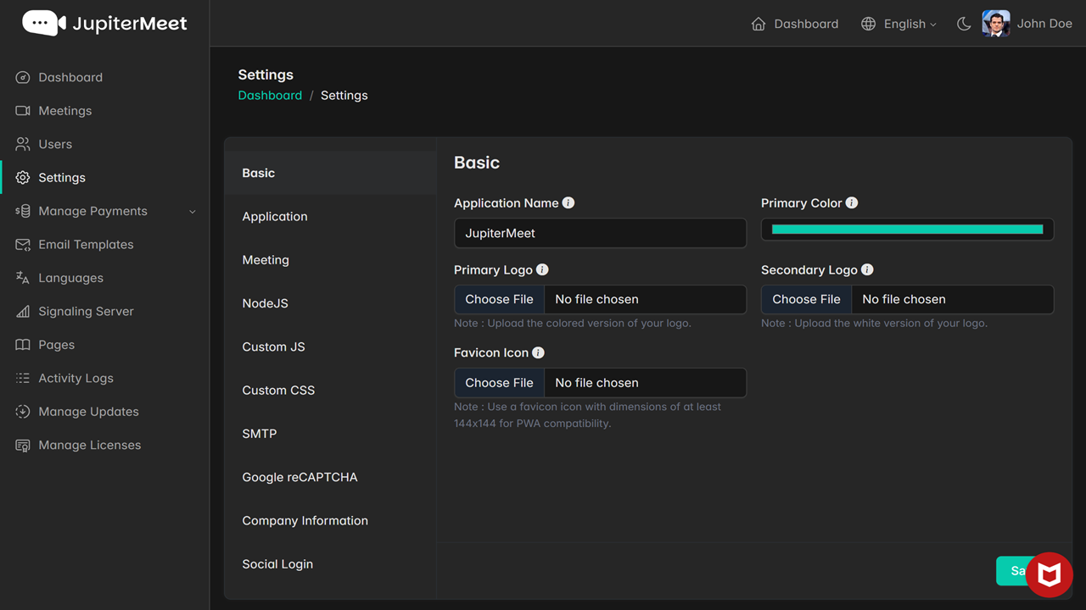Click info icon beside Favicon Icon label
Image resolution: width=1086 pixels, height=610 pixels.
click(538, 352)
